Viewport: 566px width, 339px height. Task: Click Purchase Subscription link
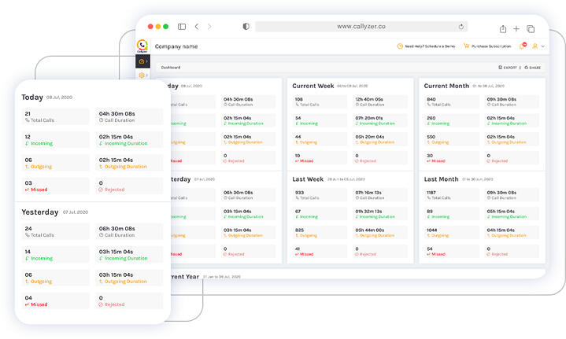click(x=486, y=46)
